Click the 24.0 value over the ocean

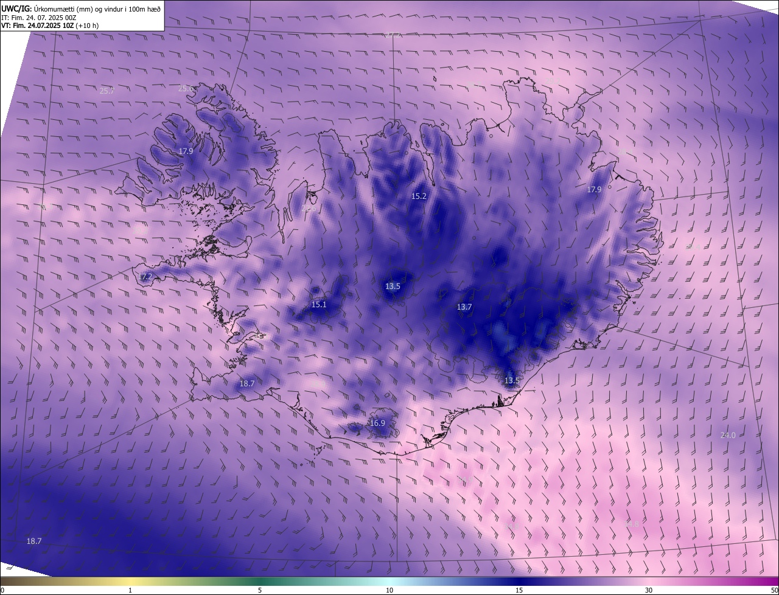pos(728,435)
